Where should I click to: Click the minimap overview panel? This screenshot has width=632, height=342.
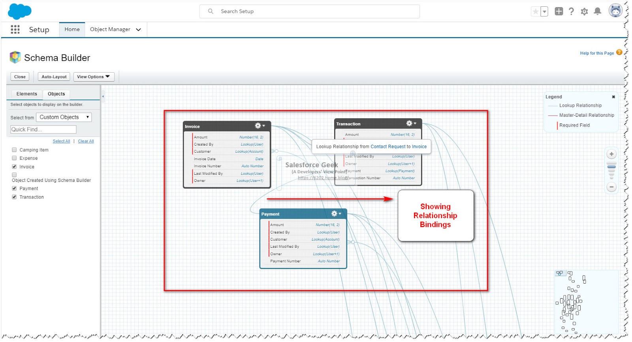coord(587,301)
